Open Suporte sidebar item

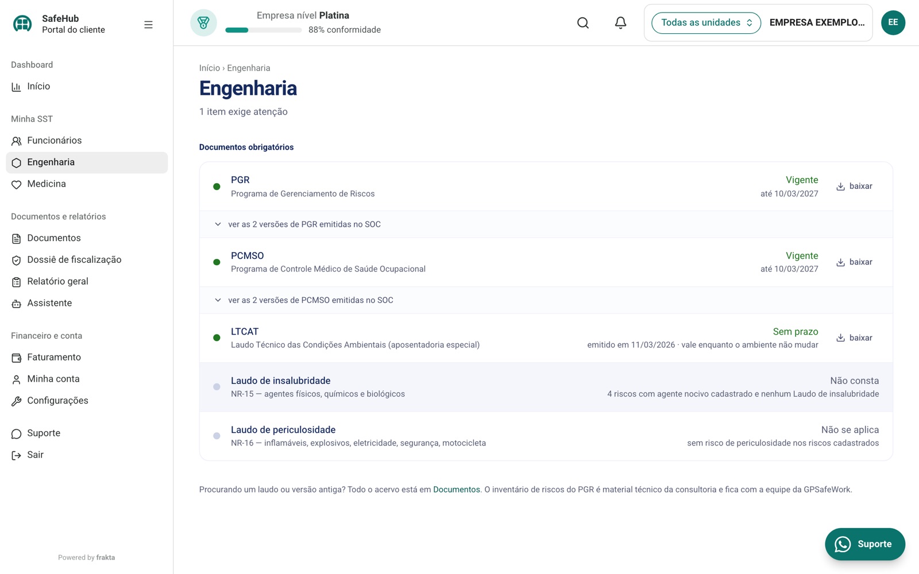pos(87,433)
